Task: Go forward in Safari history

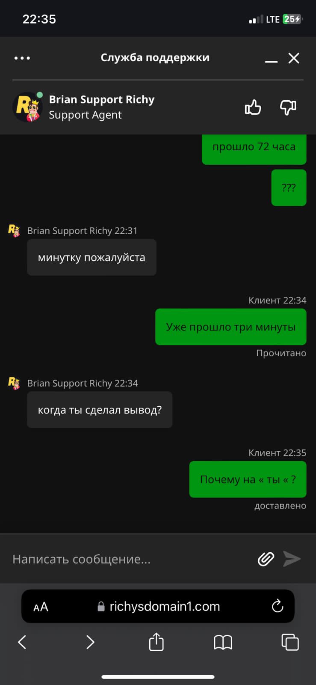Action: click(x=90, y=642)
